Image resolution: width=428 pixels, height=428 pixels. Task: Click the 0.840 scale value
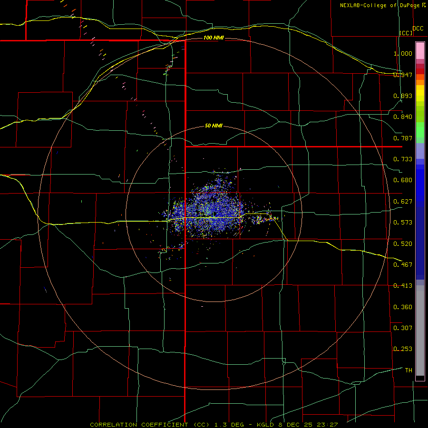point(403,117)
